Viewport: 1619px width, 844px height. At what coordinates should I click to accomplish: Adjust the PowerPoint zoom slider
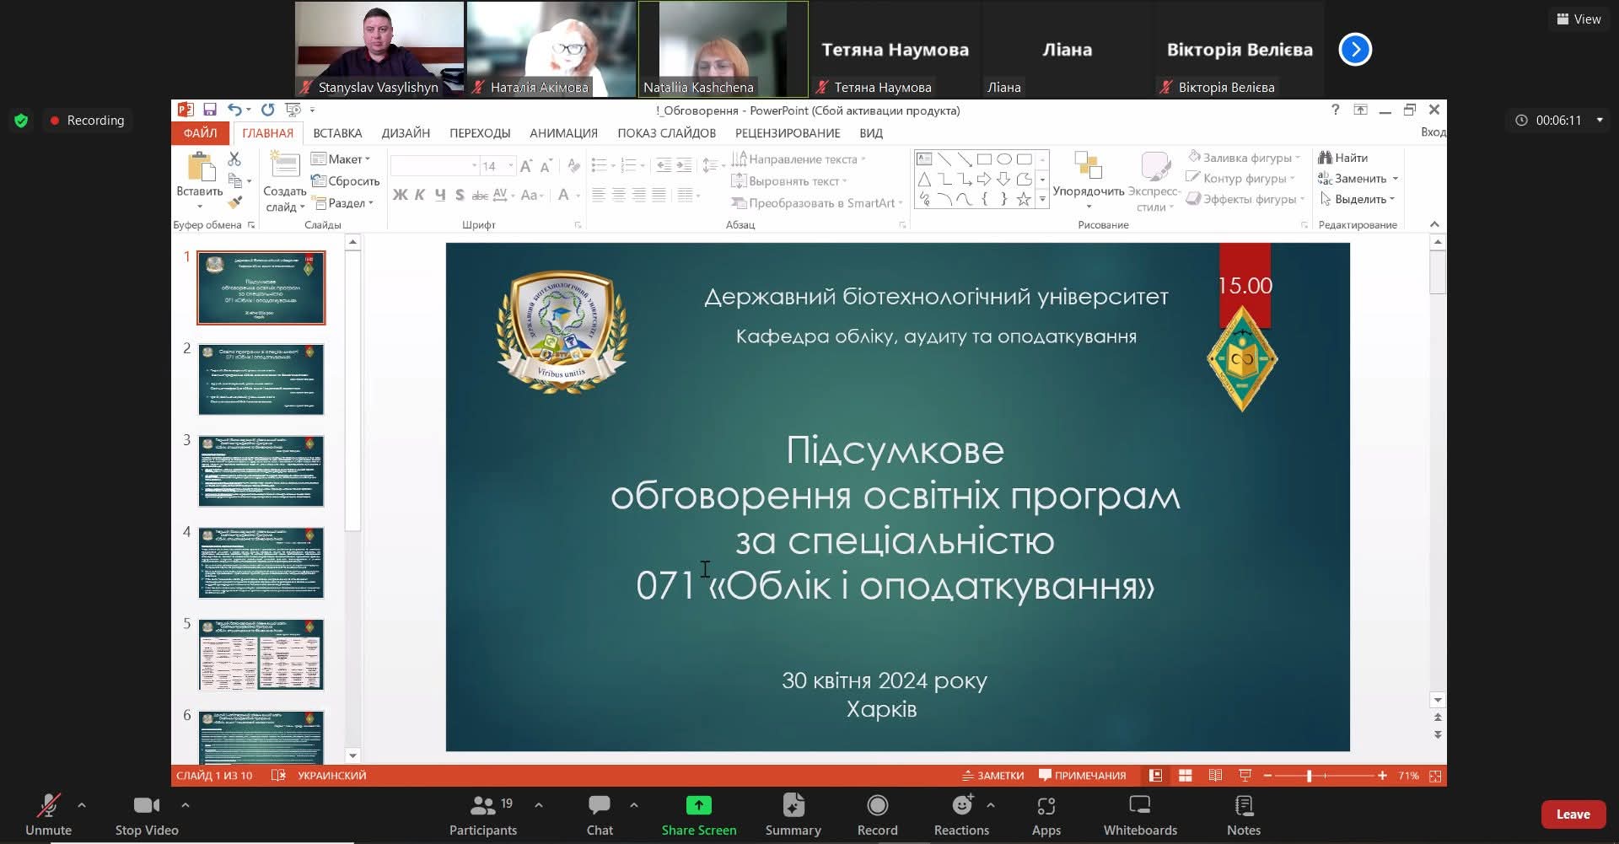[1309, 776]
